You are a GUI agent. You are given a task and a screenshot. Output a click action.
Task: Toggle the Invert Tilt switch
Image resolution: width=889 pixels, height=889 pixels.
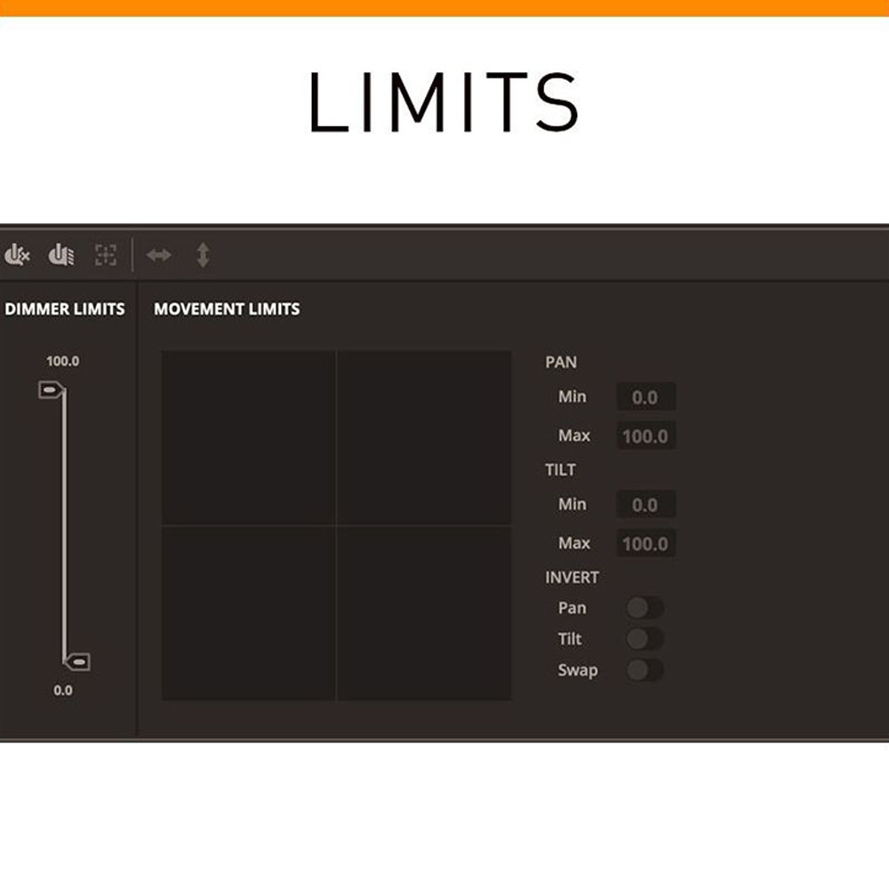point(645,639)
